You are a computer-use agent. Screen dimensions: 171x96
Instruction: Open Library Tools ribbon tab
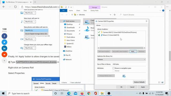click(94, 11)
